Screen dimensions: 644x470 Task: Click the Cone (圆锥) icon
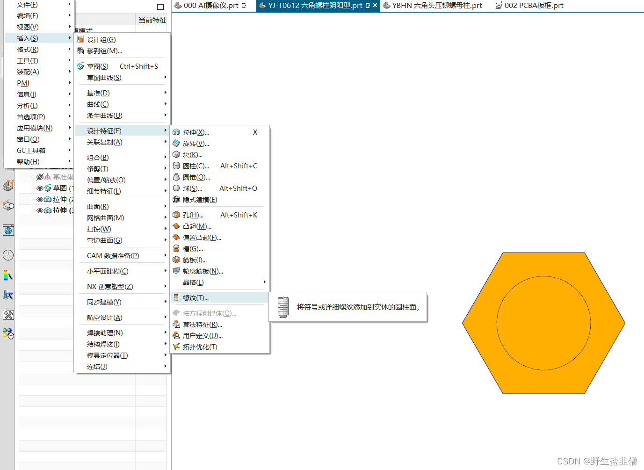click(x=176, y=177)
